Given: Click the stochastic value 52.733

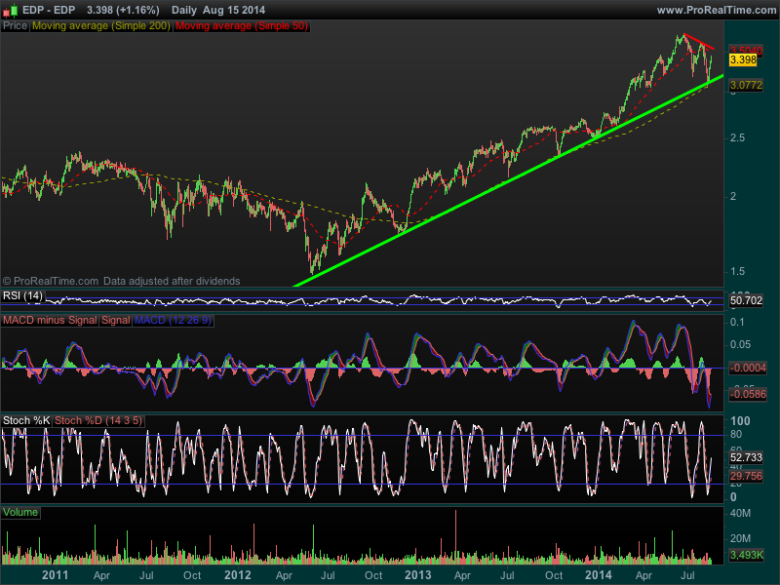Looking at the screenshot, I should click(x=746, y=457).
